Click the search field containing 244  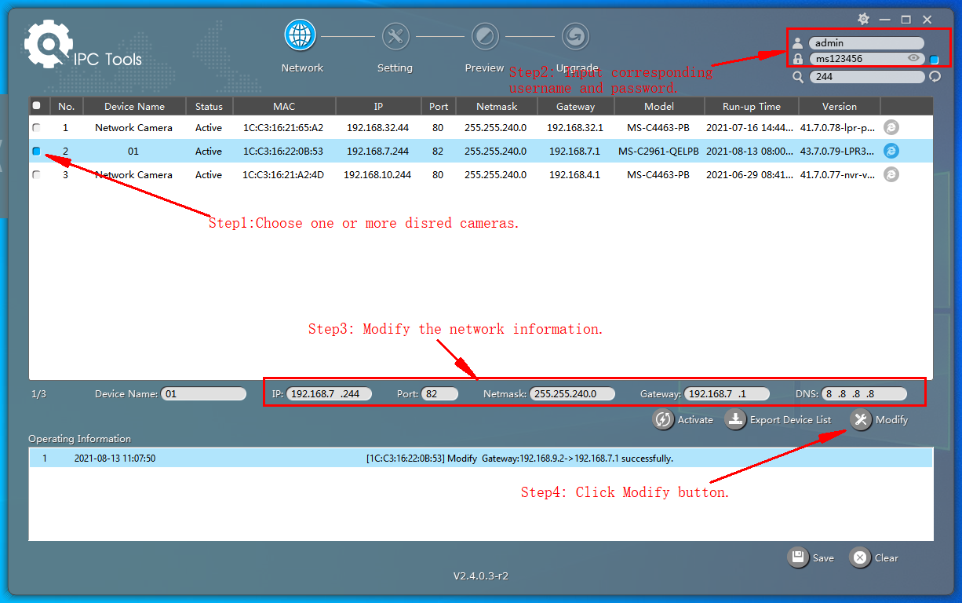click(x=867, y=77)
